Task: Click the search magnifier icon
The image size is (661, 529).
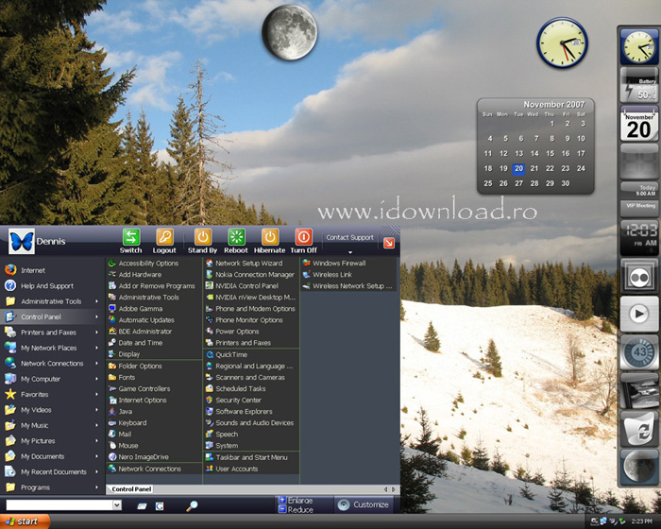Action: tap(192, 505)
